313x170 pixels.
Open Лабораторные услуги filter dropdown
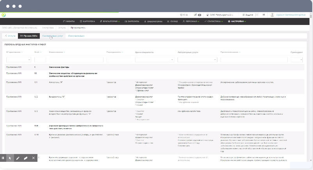(x=197, y=60)
